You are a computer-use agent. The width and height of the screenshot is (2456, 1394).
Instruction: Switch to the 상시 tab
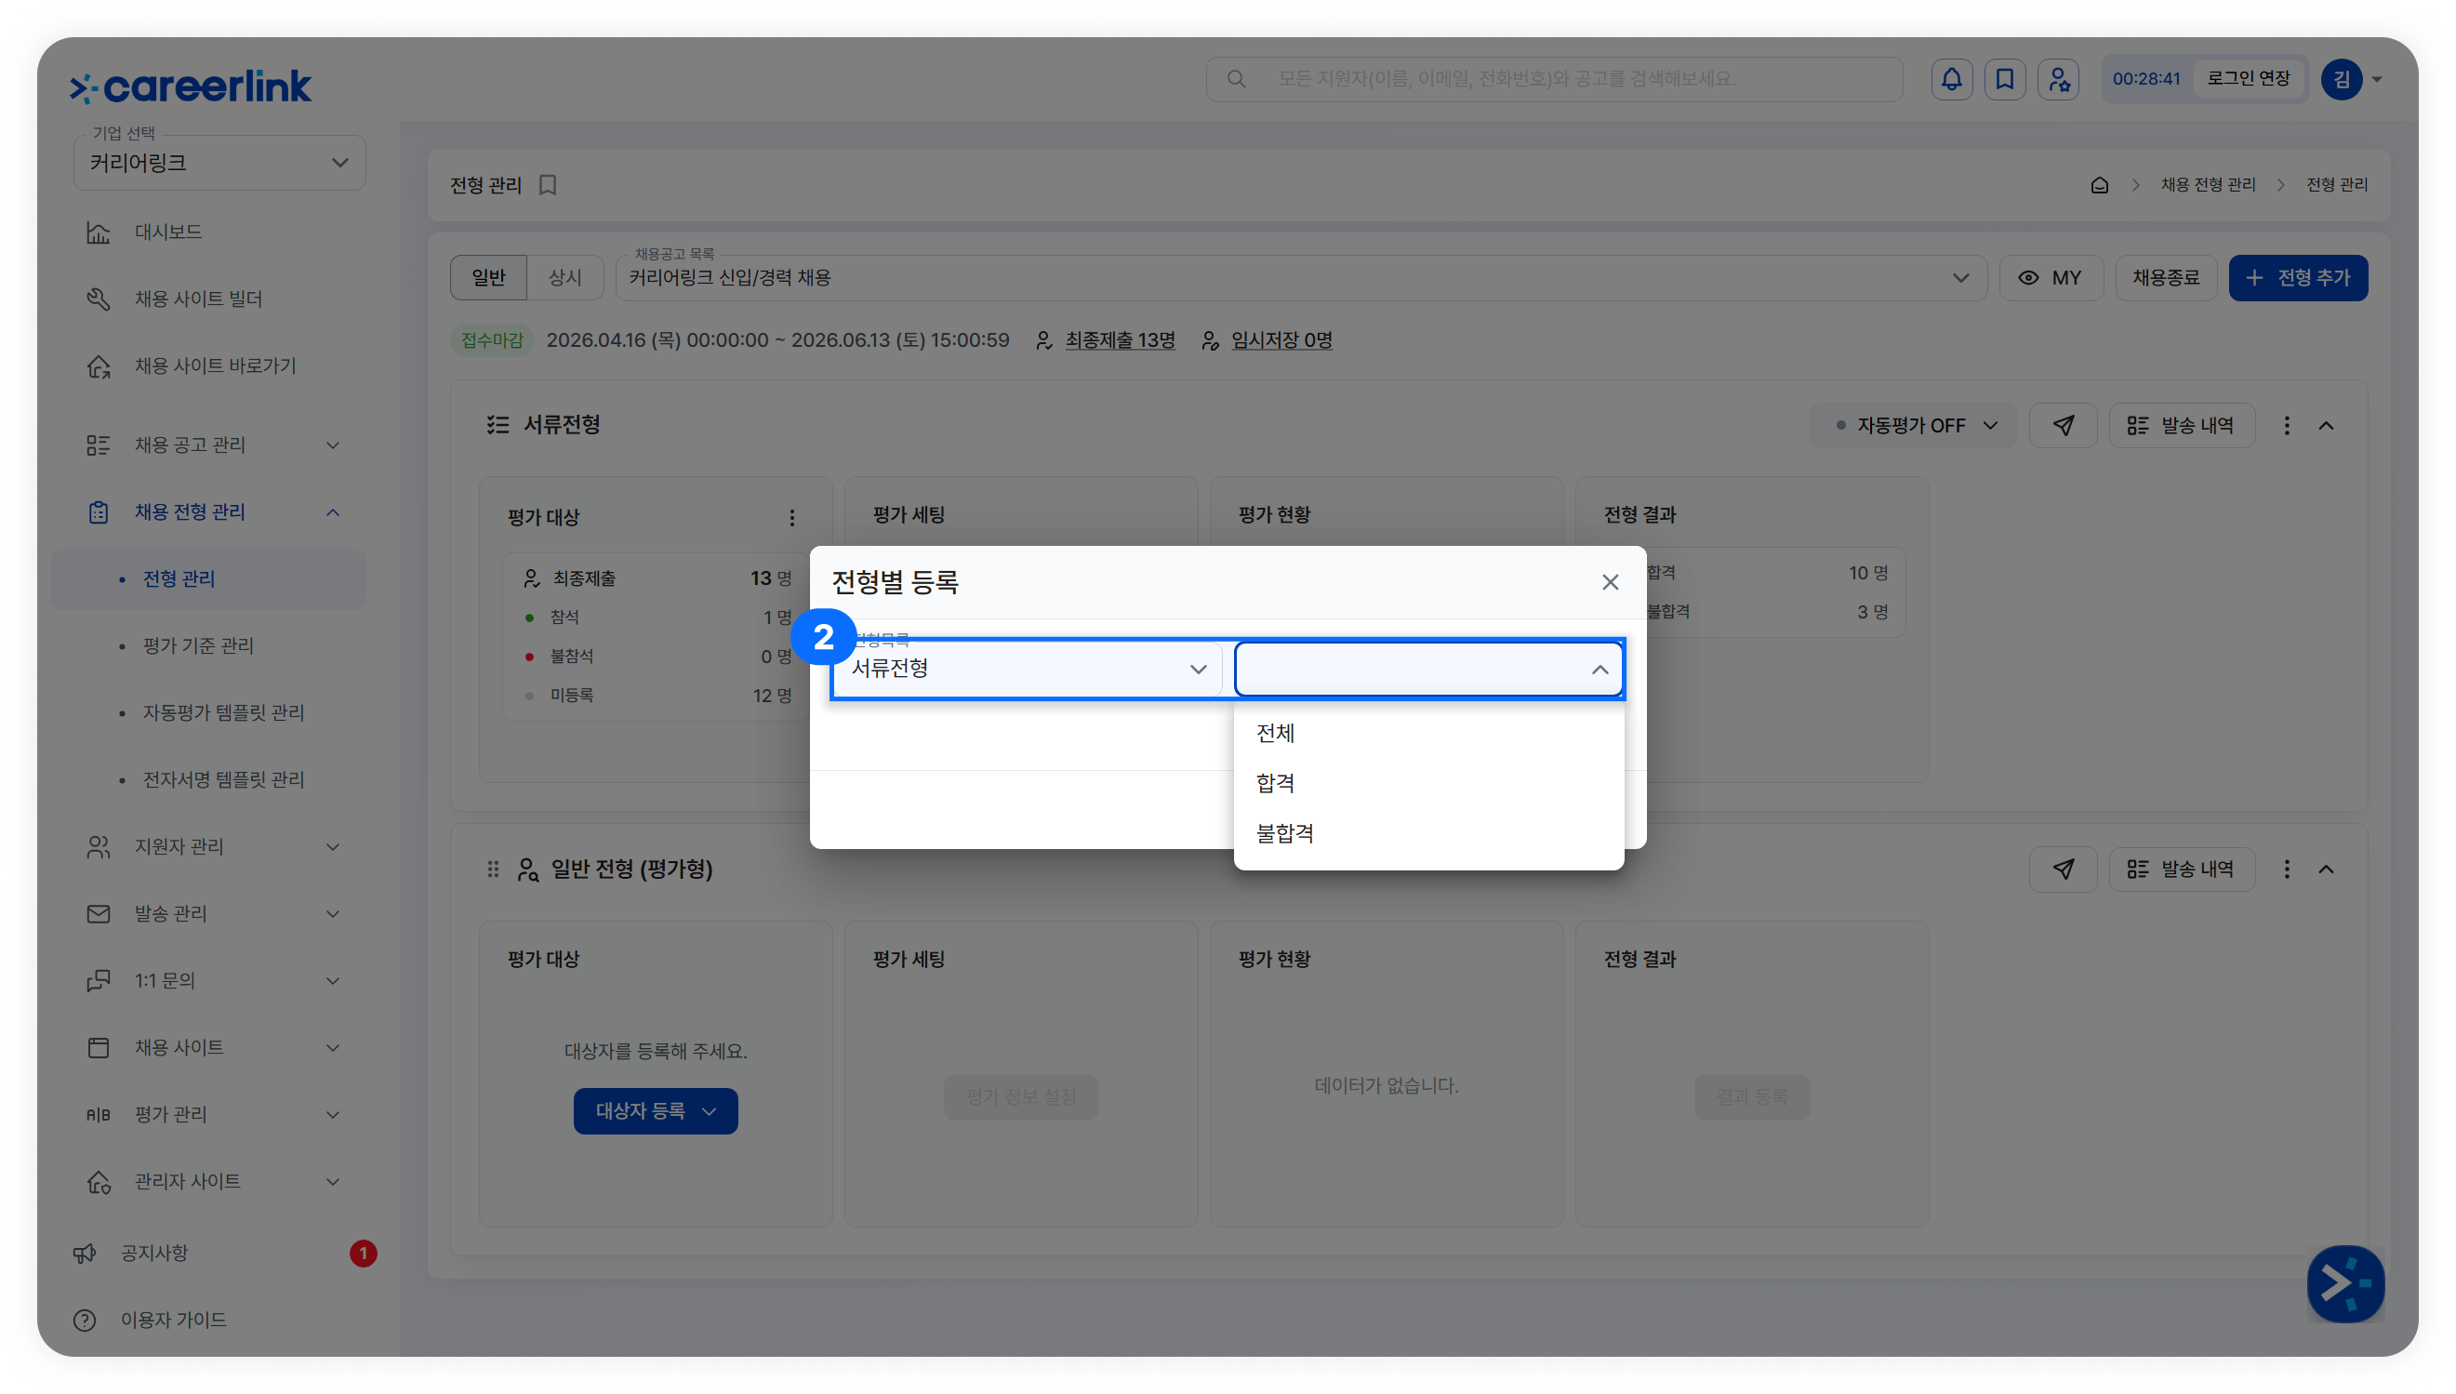564,278
